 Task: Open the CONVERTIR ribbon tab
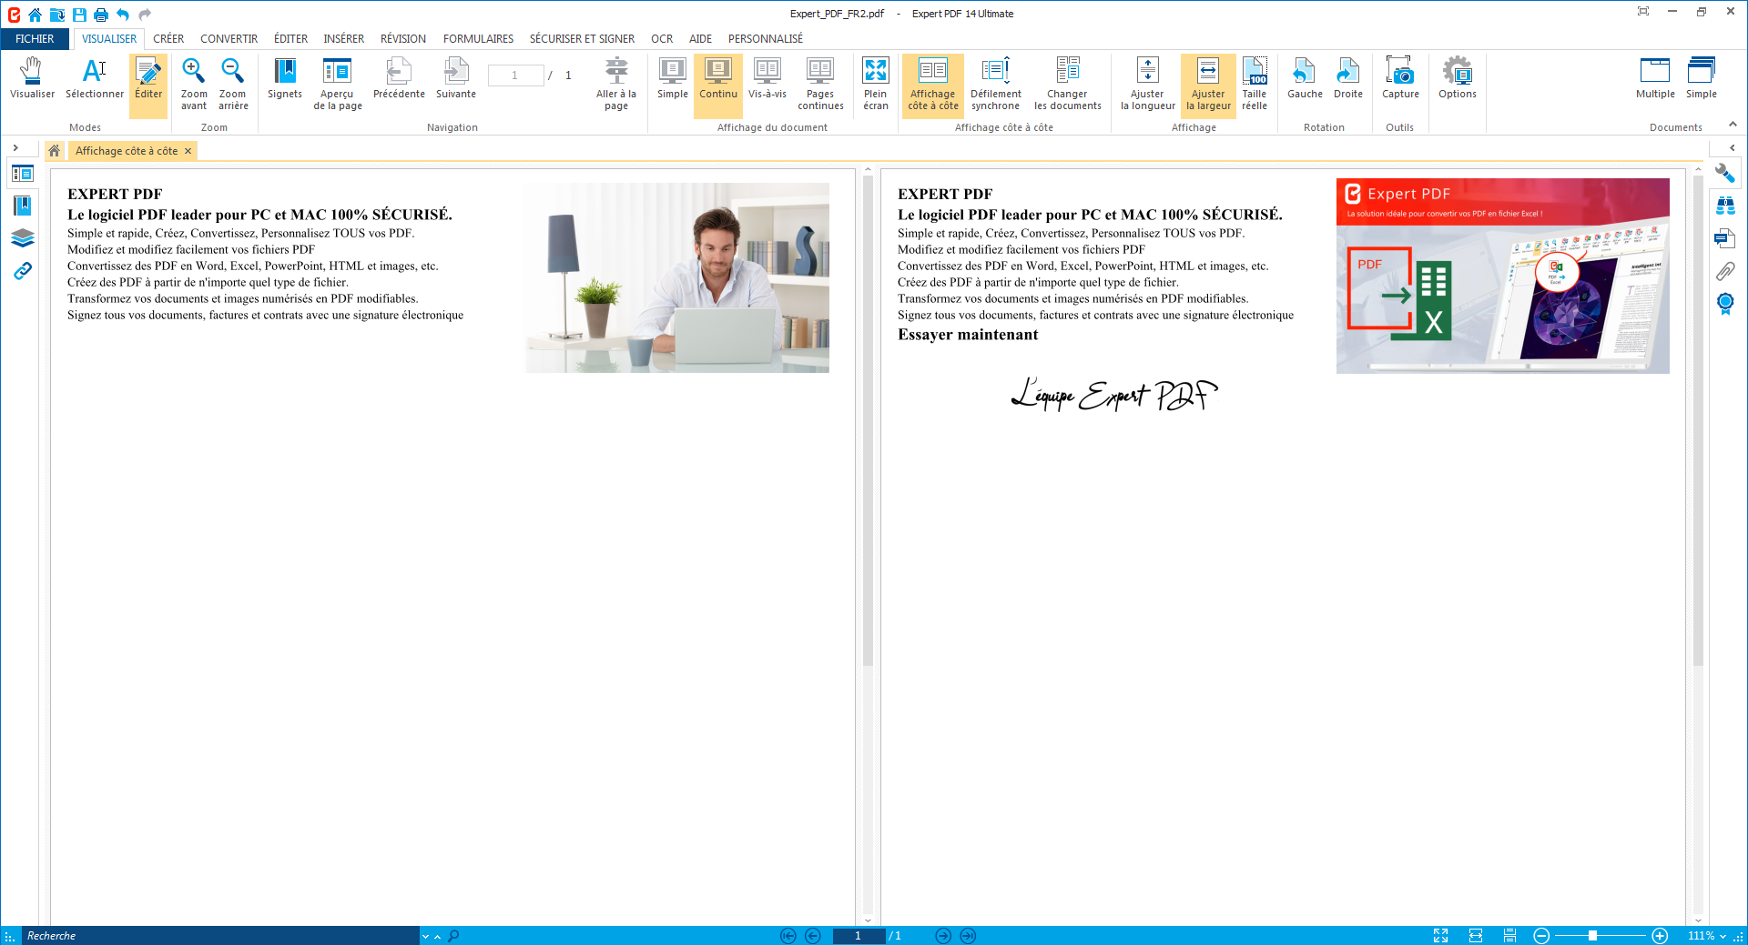(229, 39)
